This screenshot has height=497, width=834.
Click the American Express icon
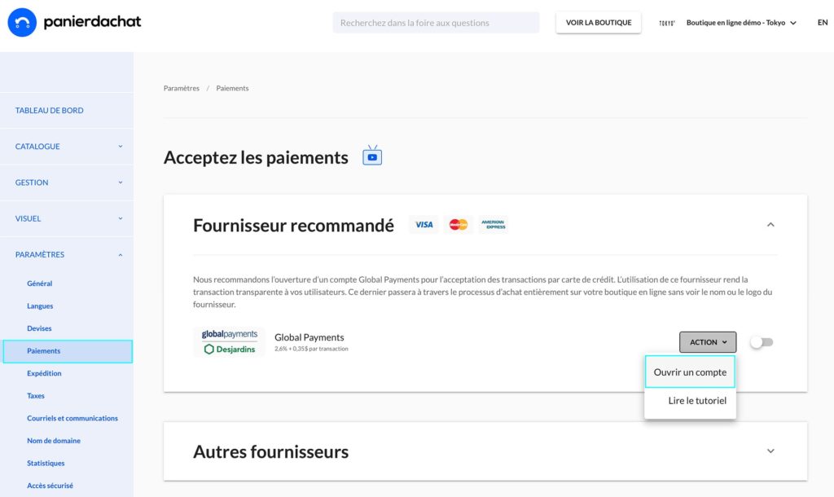[493, 225]
